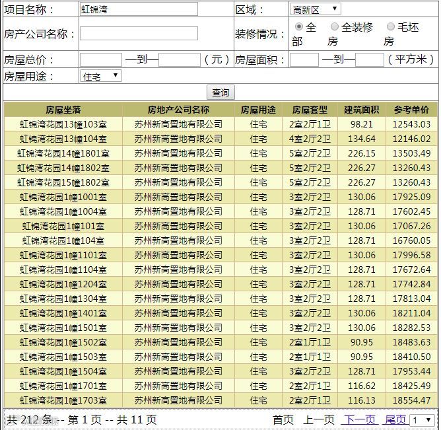Open the 区域 dropdown showing 高新区
The image size is (441, 430).
click(x=316, y=9)
